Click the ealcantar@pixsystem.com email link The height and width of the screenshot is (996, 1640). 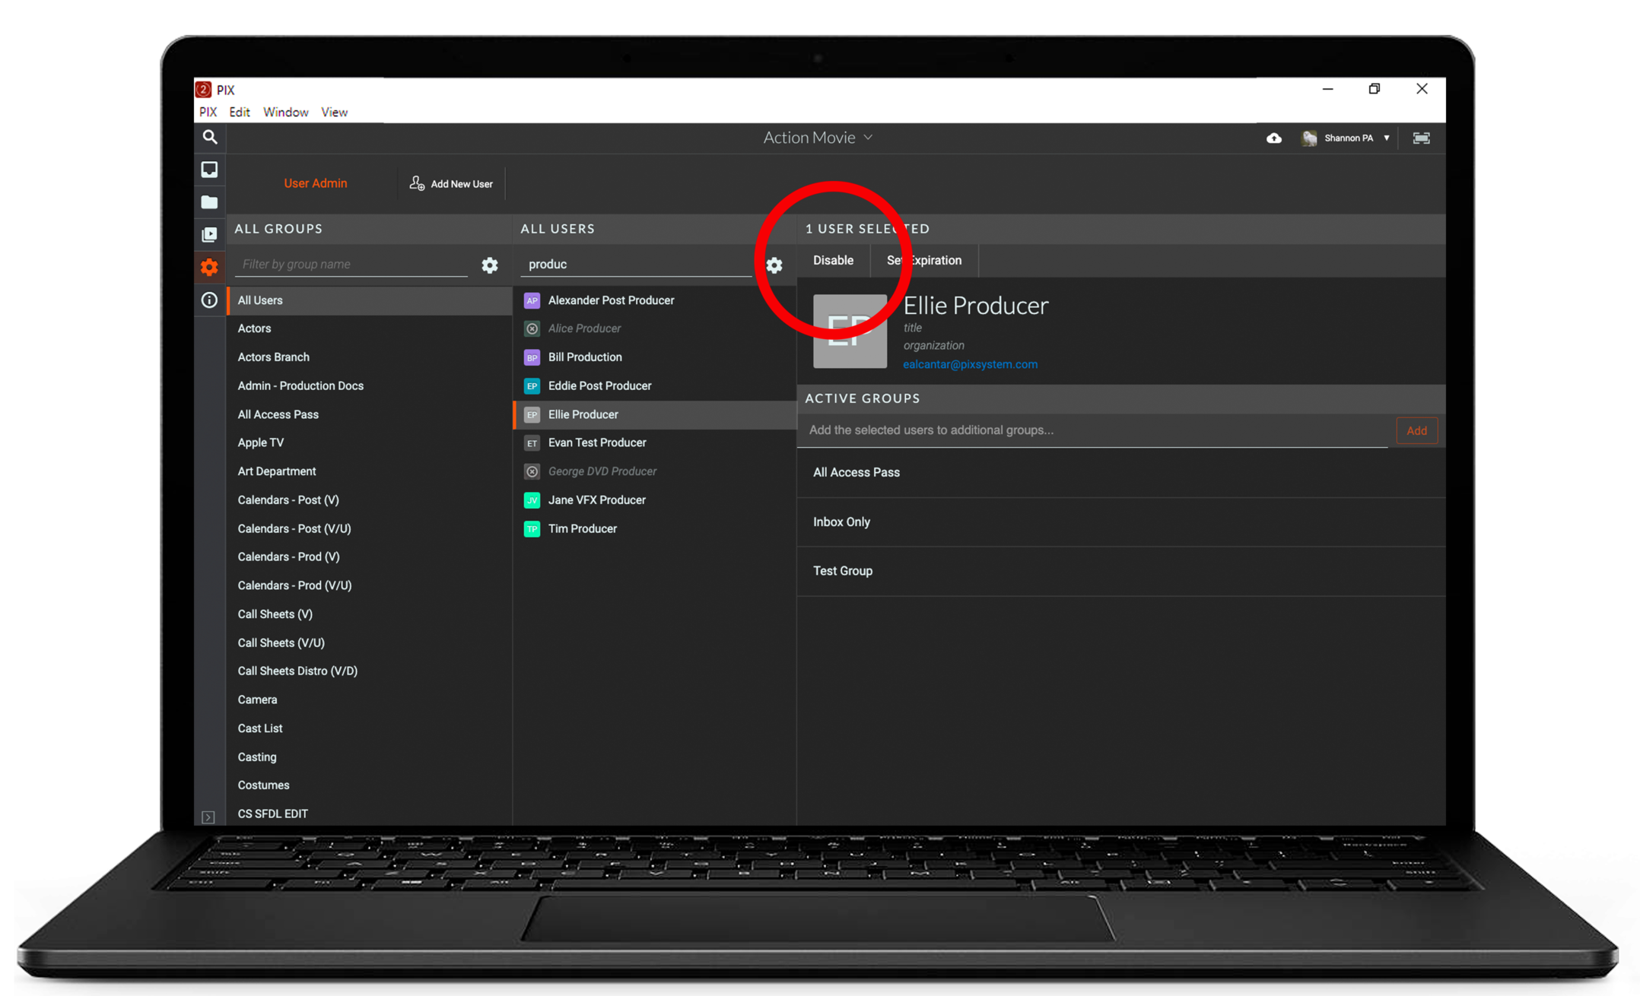click(x=970, y=364)
